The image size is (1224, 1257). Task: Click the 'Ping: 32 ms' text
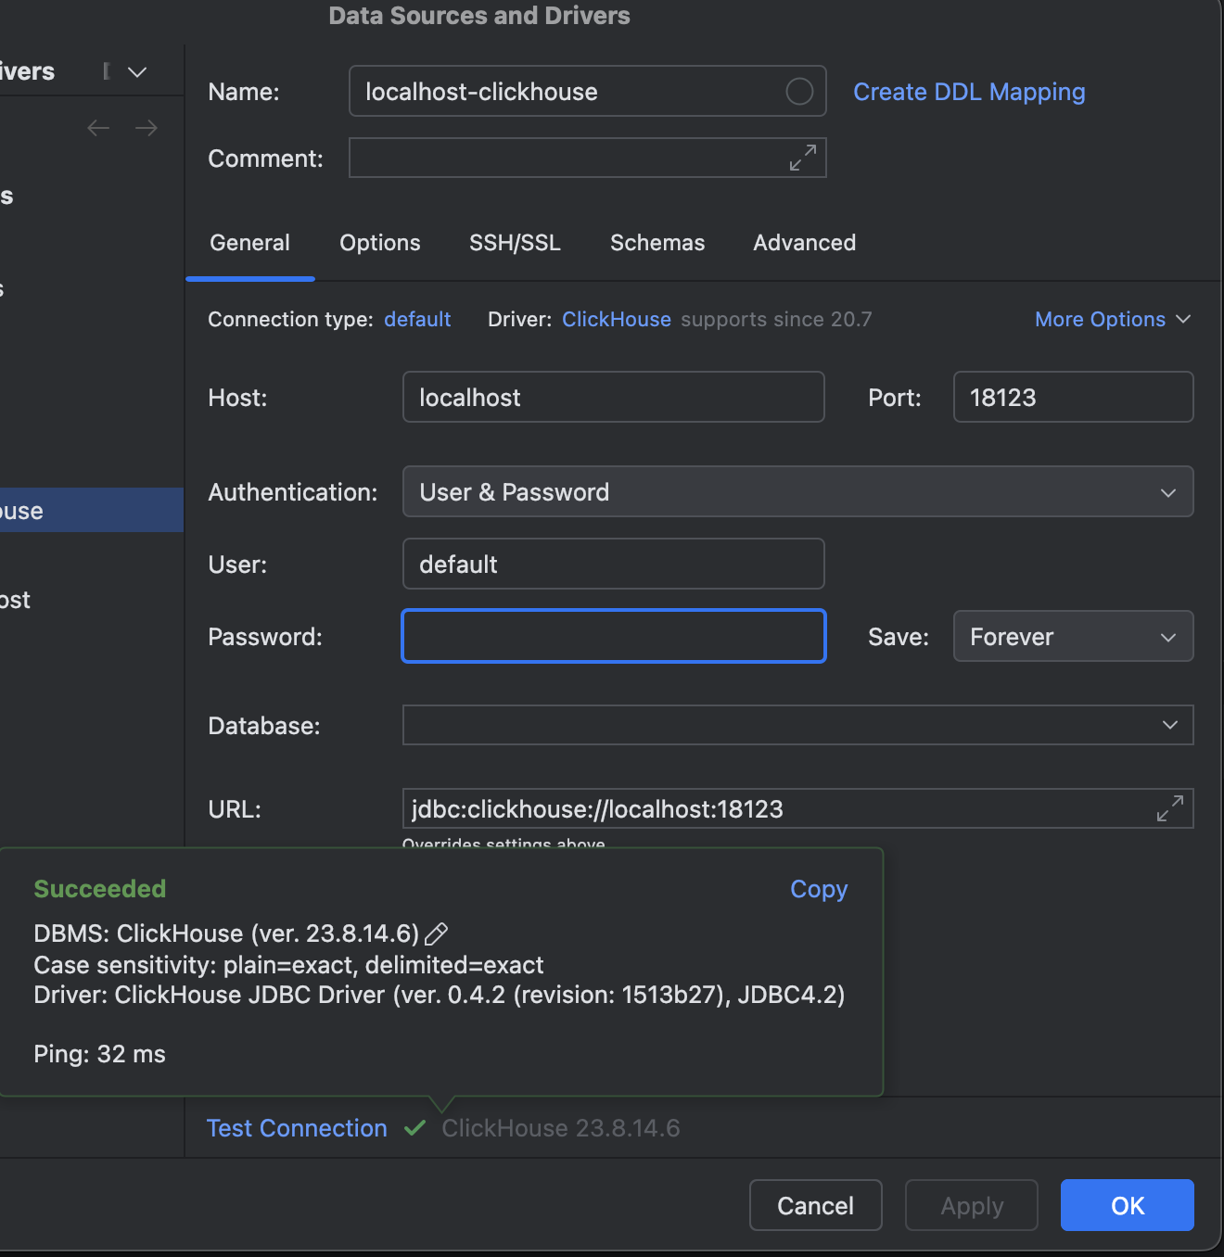coord(99,1054)
